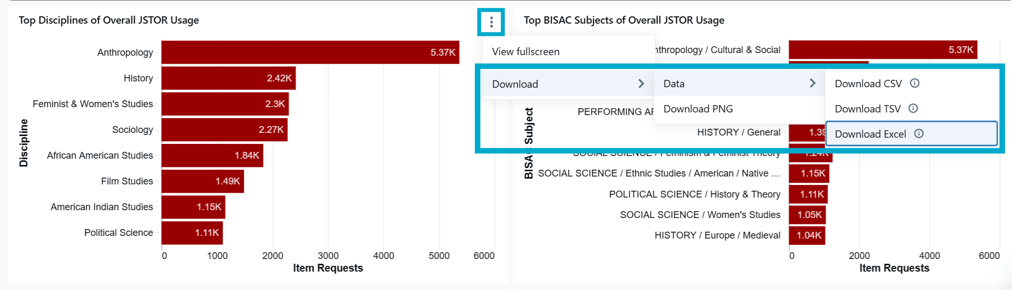This screenshot has height=290, width=1012.
Task: Click the 'Sociology' axis label
Action: tap(132, 129)
